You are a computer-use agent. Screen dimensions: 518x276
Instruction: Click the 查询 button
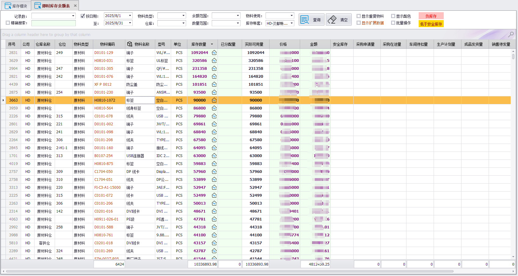pos(311,20)
